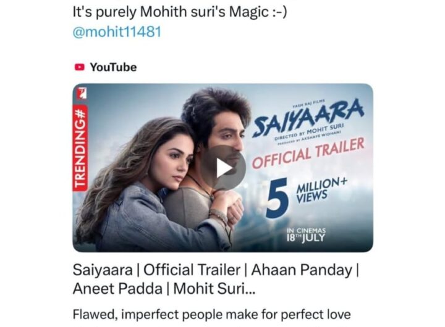
Task: Click the red YouTube logo icon
Action: (80, 67)
